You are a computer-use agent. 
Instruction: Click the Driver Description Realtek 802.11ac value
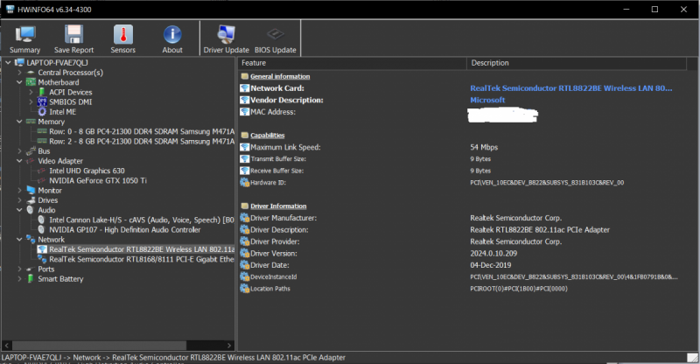pos(540,229)
